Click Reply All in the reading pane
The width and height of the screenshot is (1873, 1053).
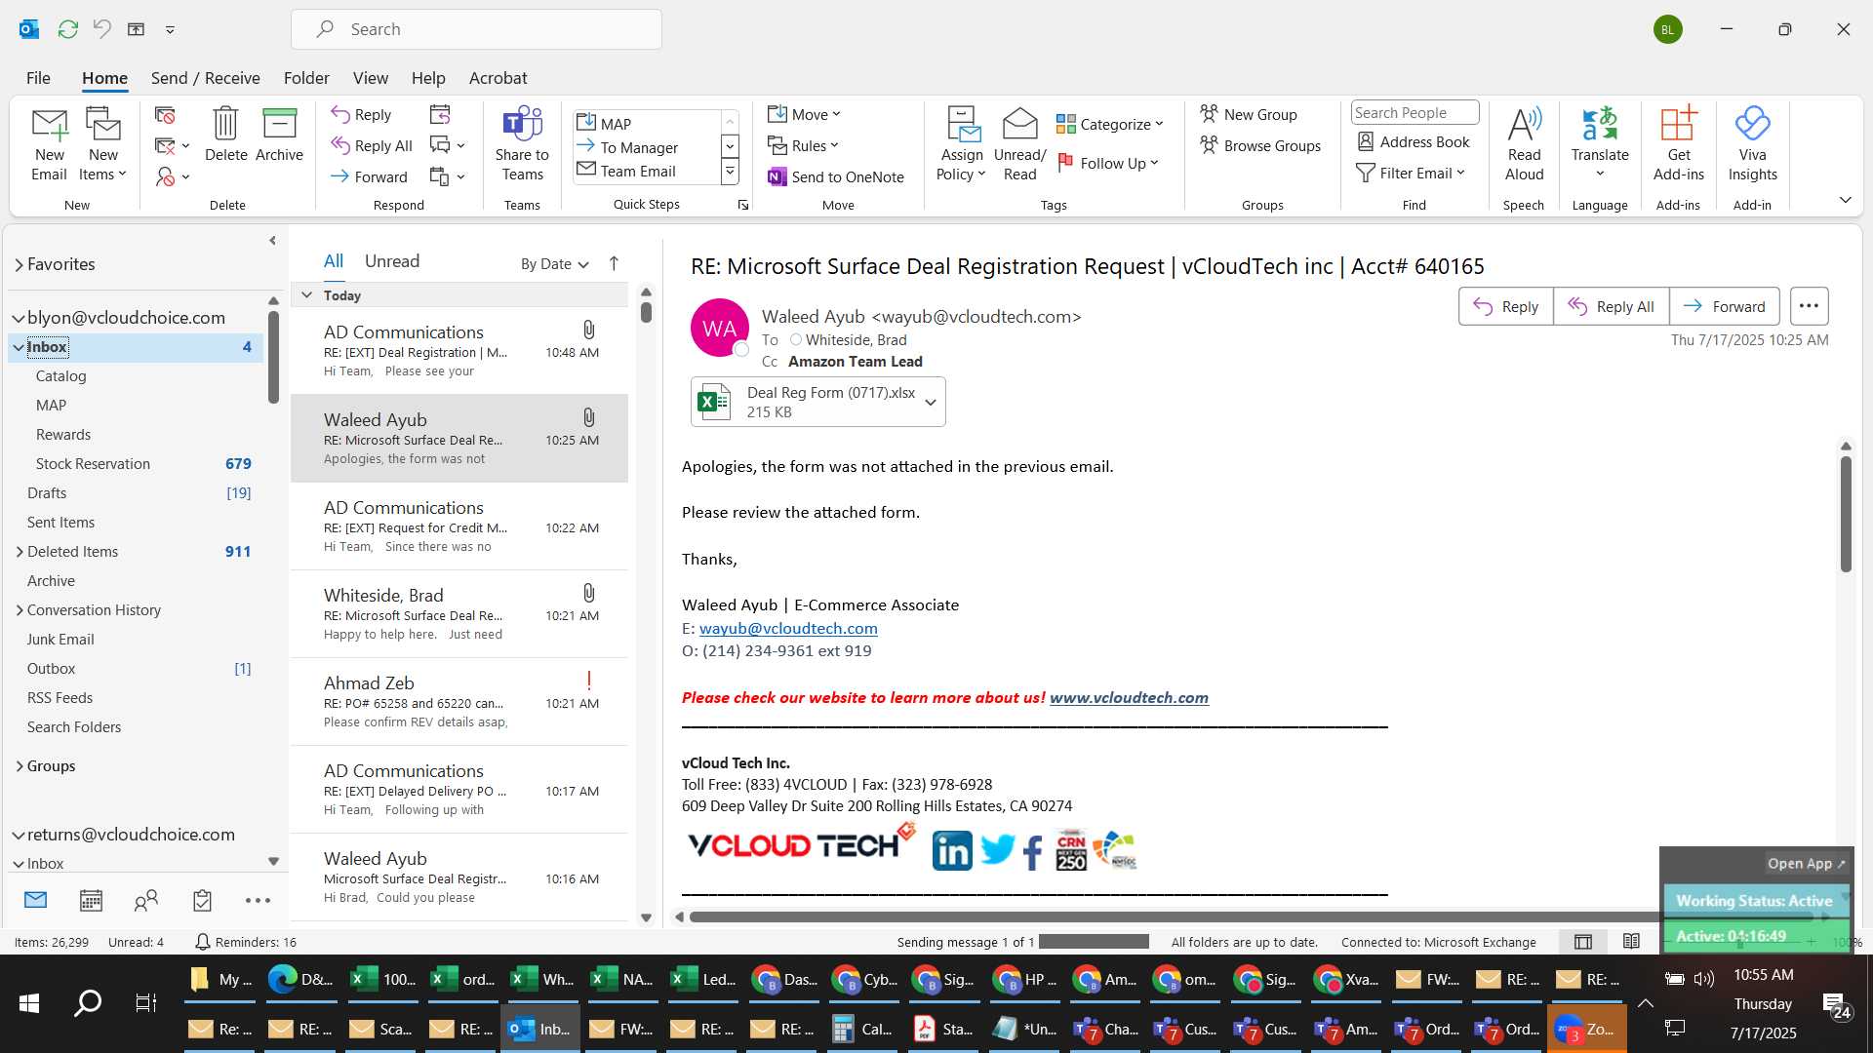[1611, 306]
